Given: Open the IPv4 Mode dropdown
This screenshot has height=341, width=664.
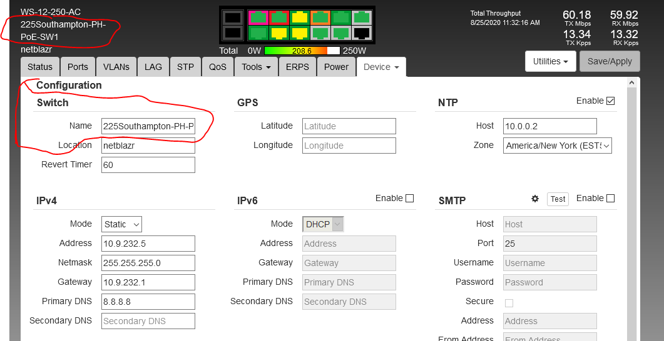Looking at the screenshot, I should pos(122,224).
